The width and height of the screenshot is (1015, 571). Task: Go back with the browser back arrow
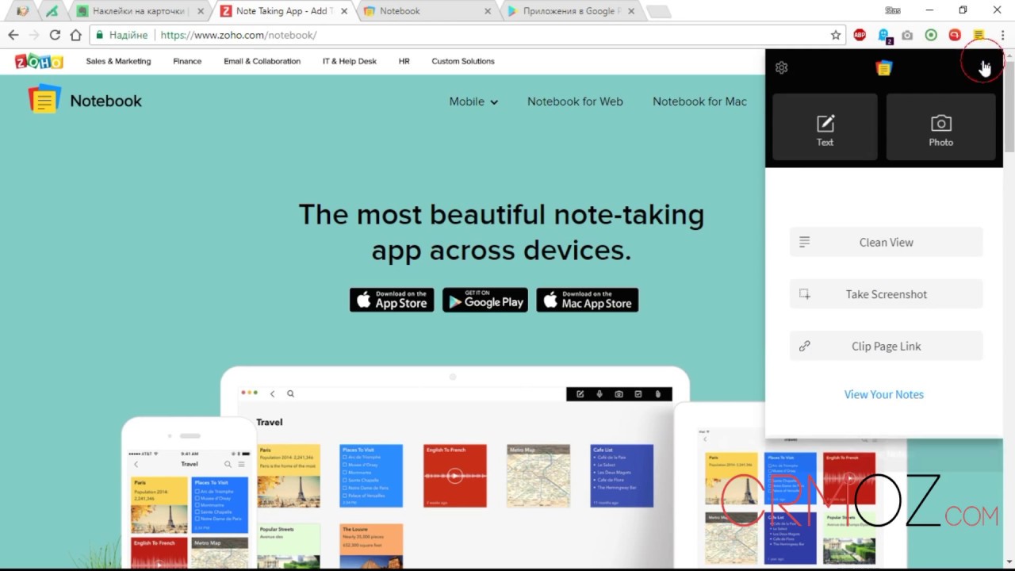point(13,35)
